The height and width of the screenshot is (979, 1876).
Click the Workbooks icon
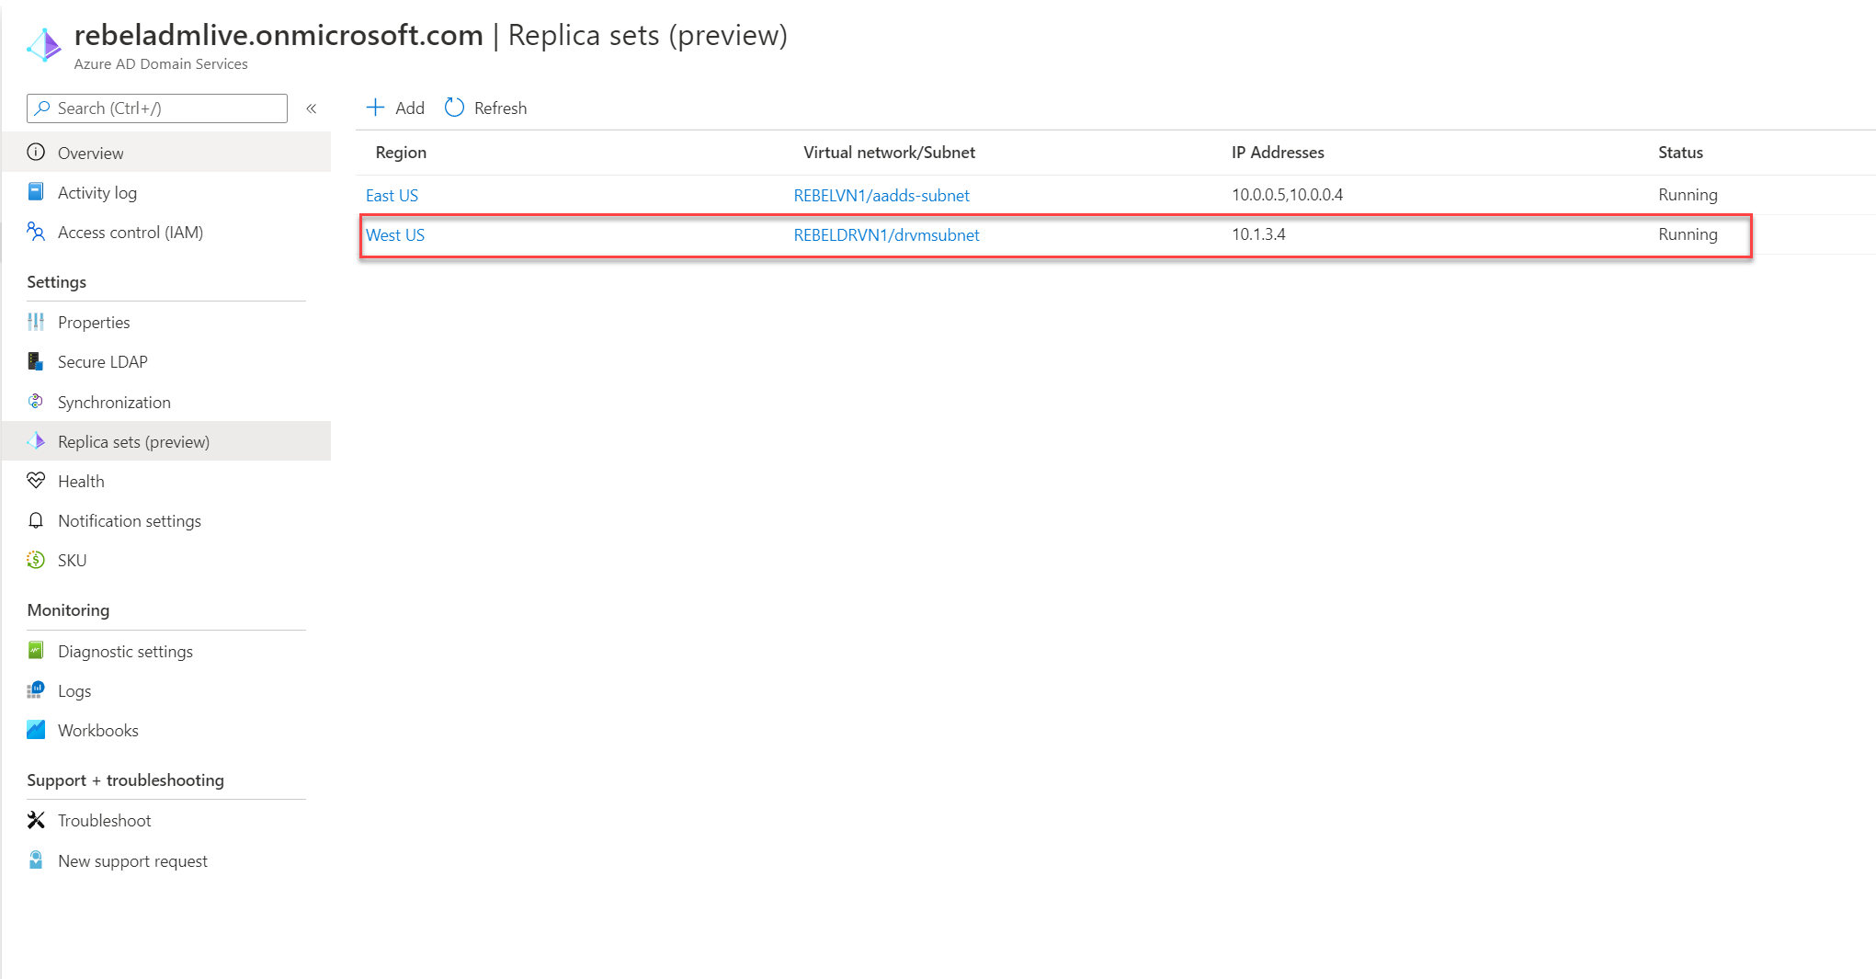point(36,730)
